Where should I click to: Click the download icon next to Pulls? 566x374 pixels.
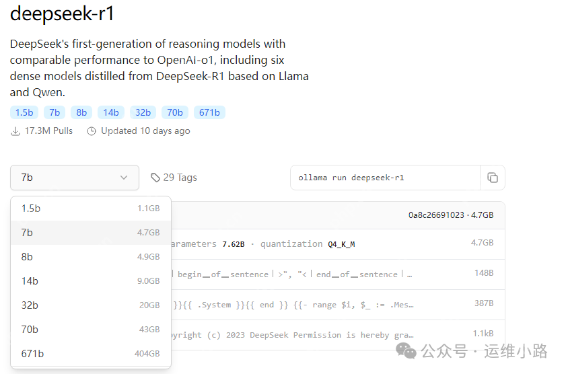point(15,131)
